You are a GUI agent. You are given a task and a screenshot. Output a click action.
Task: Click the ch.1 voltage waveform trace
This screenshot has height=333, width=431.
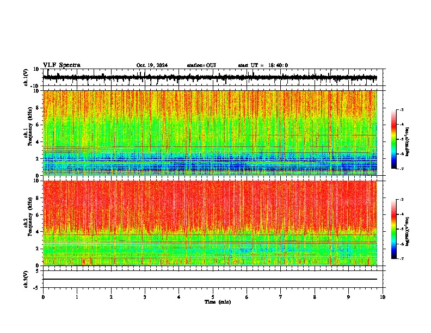point(210,78)
